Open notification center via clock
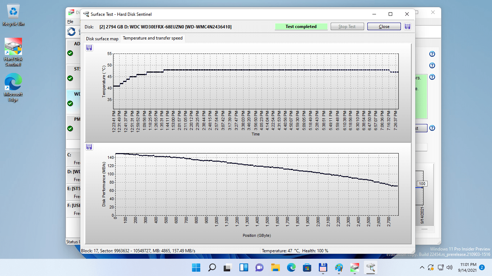 pyautogui.click(x=468, y=267)
